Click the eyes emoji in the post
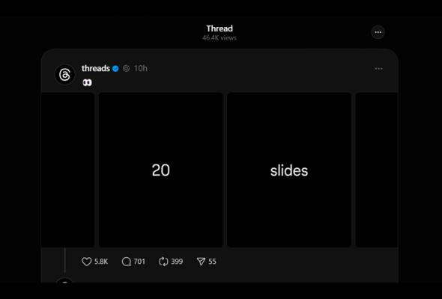Screen dimensions: 442x299 coord(88,82)
